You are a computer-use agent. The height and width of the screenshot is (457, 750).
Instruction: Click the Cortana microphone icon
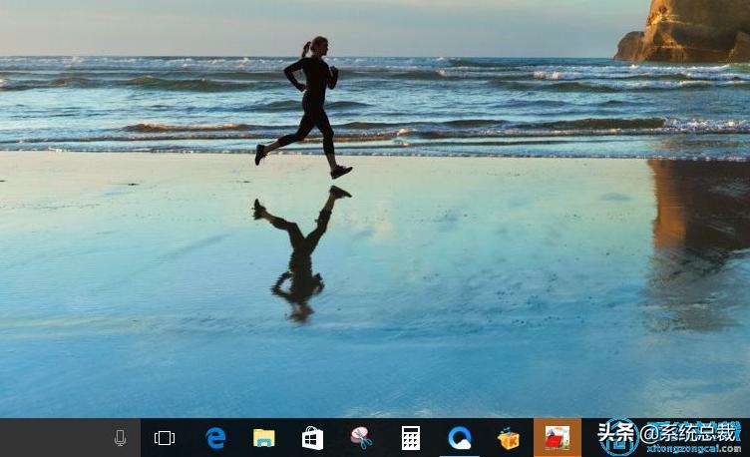tap(120, 438)
